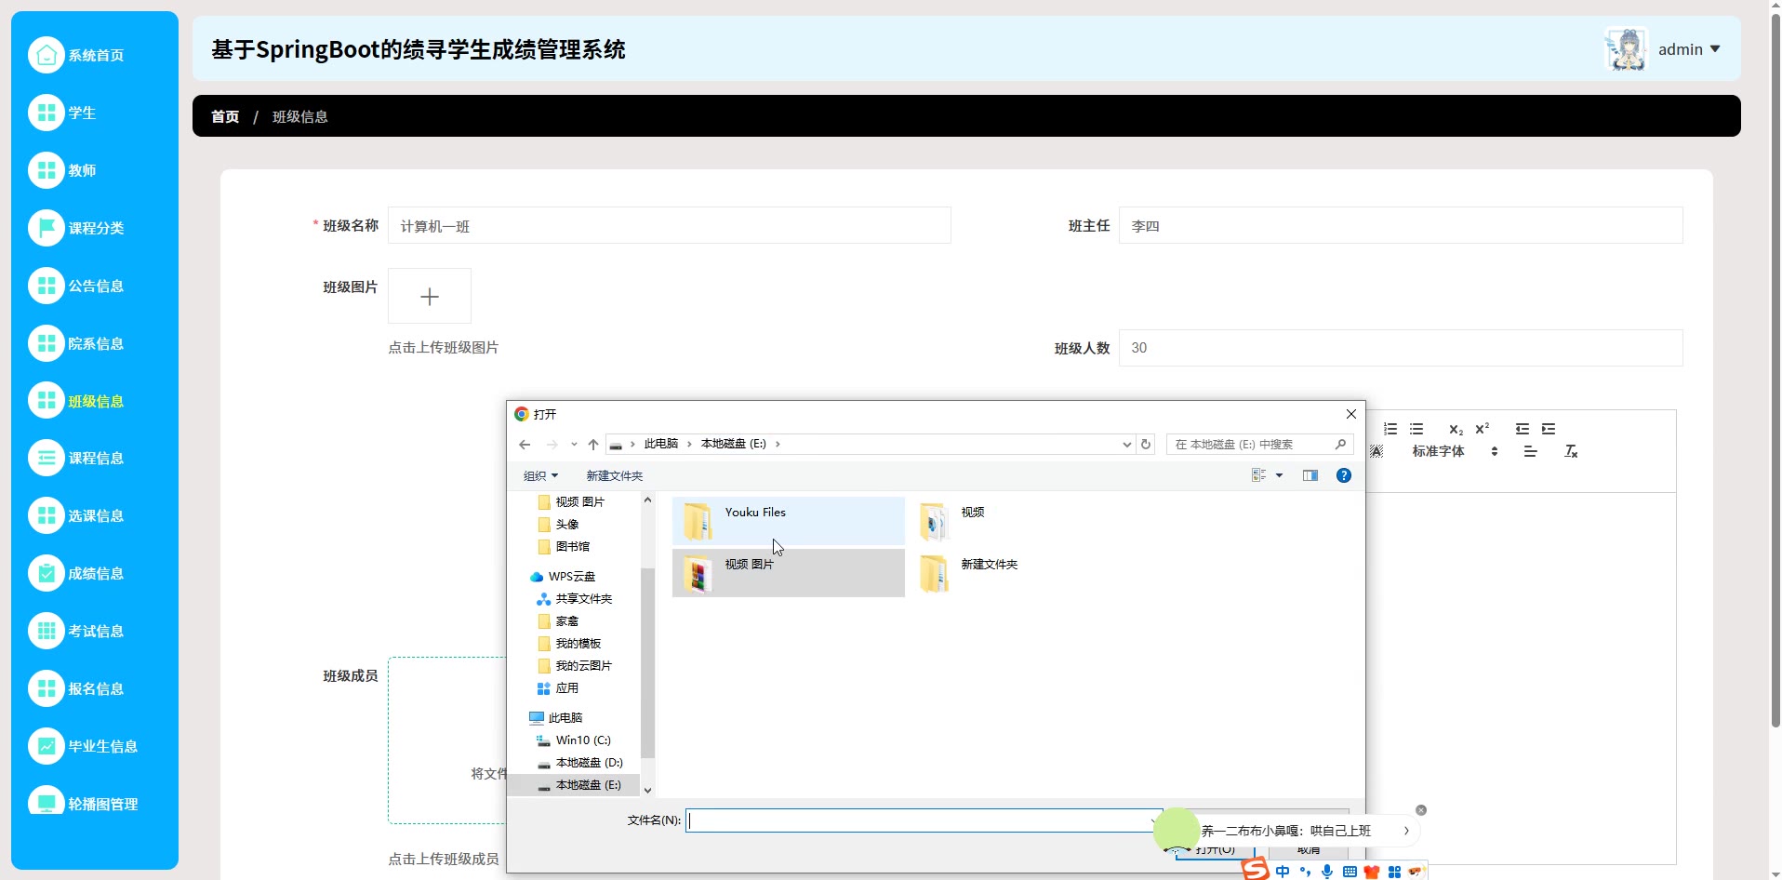Open the 公告信息 sidebar menu
1782x880 pixels.
coord(95,286)
